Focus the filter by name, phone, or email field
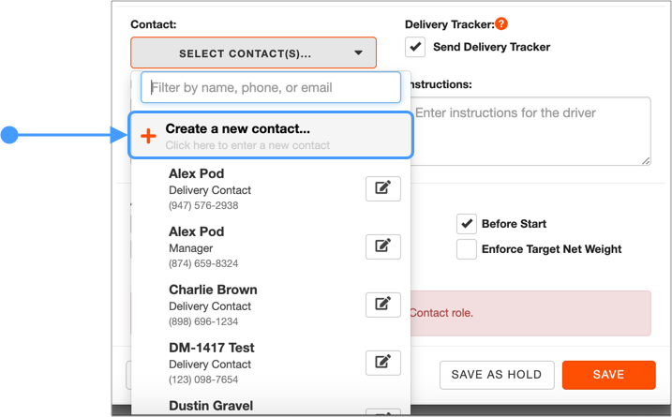This screenshot has width=672, height=417. click(x=271, y=87)
